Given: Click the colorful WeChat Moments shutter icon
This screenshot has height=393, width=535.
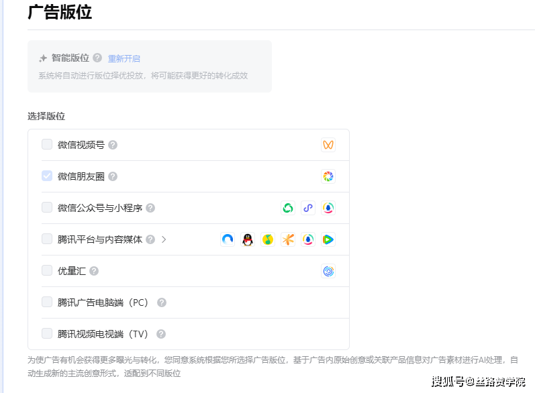Looking at the screenshot, I should [328, 176].
